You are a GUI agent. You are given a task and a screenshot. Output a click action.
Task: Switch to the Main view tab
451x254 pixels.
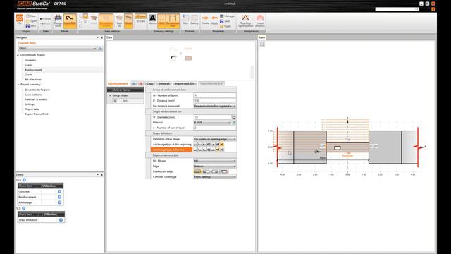point(261,37)
